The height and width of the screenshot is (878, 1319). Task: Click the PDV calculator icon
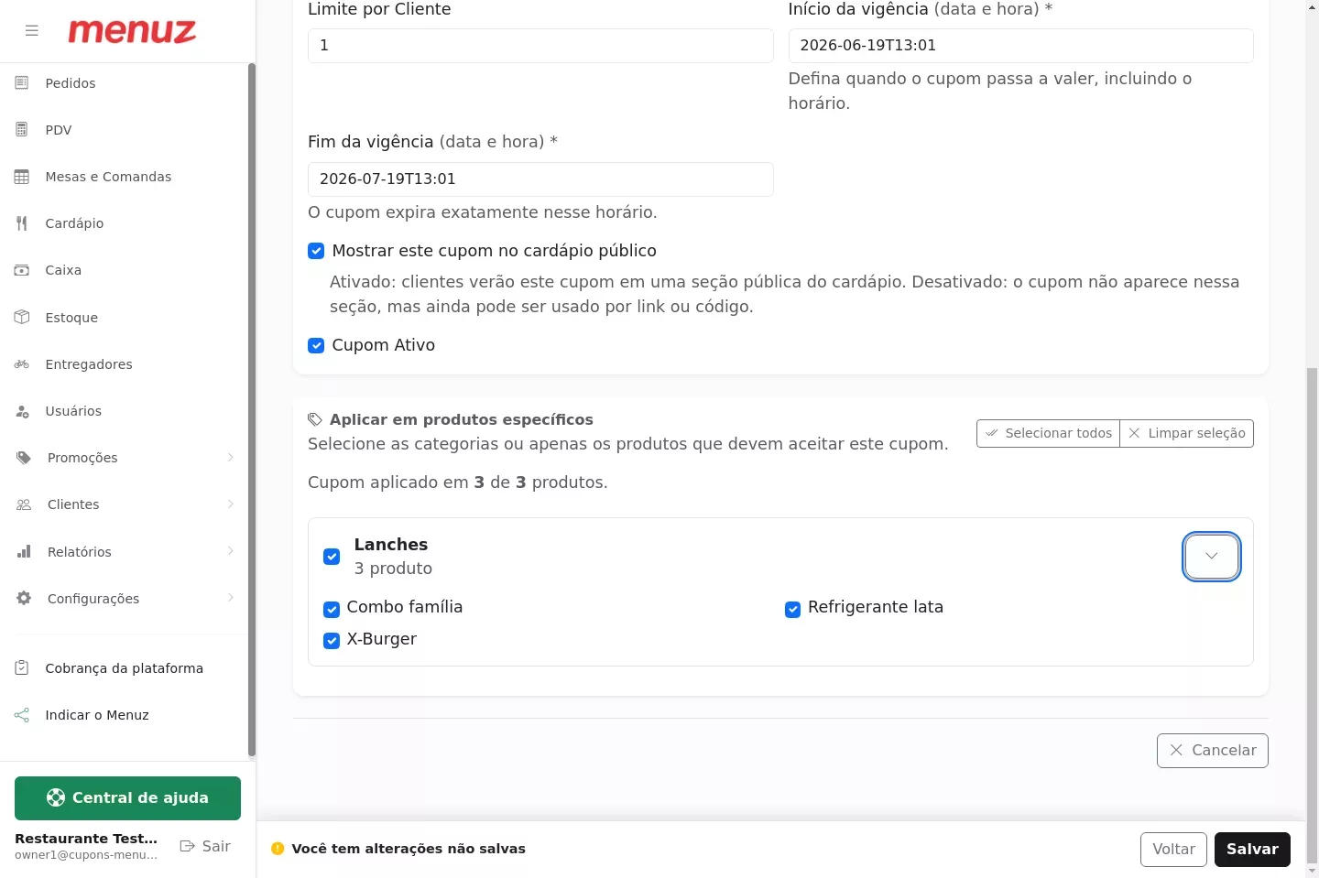[22, 130]
